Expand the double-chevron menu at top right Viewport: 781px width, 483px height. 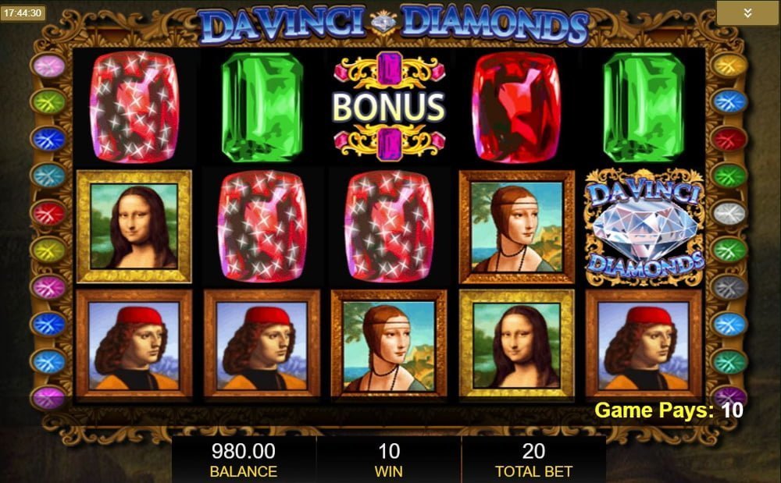[x=747, y=13]
